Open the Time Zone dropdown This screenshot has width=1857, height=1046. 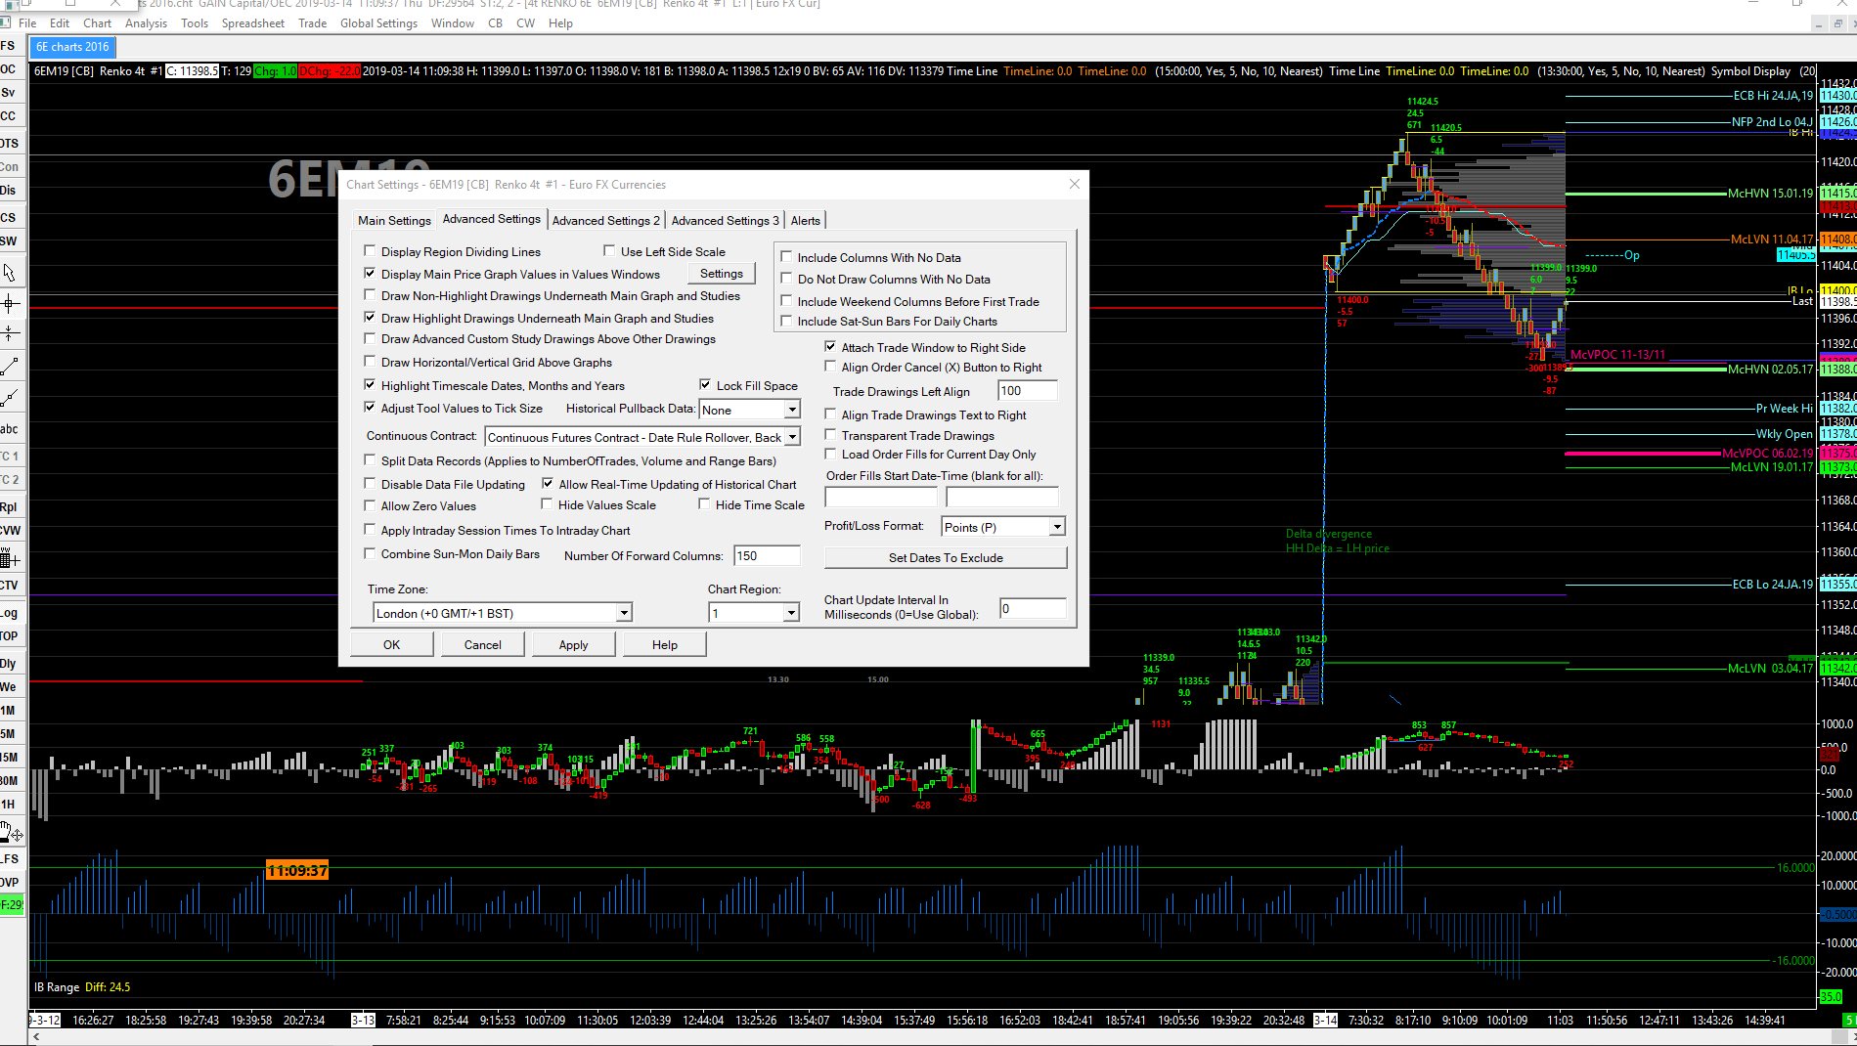(x=623, y=613)
